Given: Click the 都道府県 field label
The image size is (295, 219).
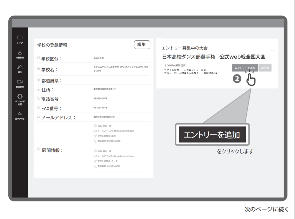Looking at the screenshot, I should (x=51, y=81).
